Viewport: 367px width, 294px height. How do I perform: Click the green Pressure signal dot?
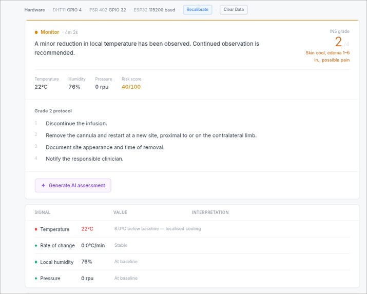(x=36, y=279)
